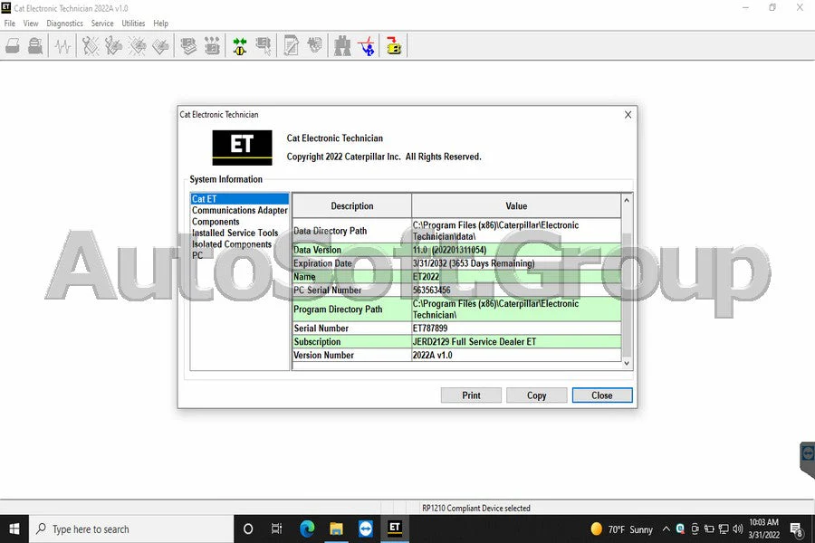Click the Connect green arrows toolbar icon

240,45
